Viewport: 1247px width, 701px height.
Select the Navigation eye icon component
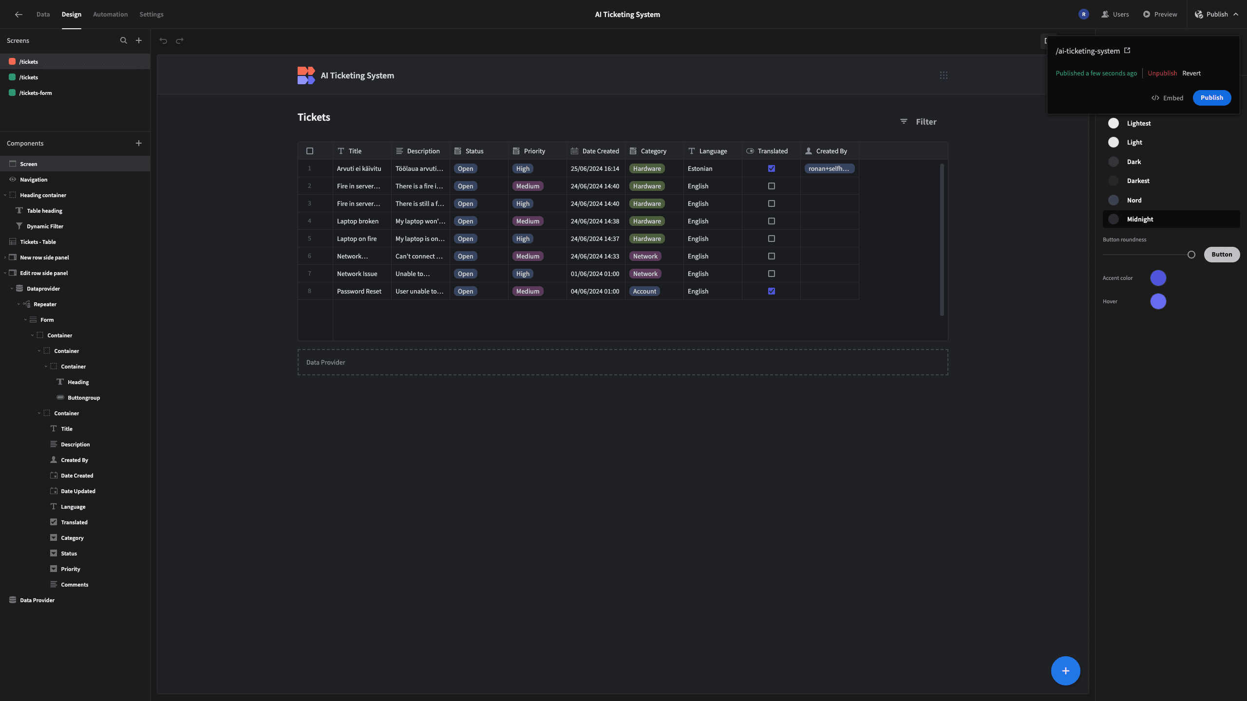click(13, 180)
